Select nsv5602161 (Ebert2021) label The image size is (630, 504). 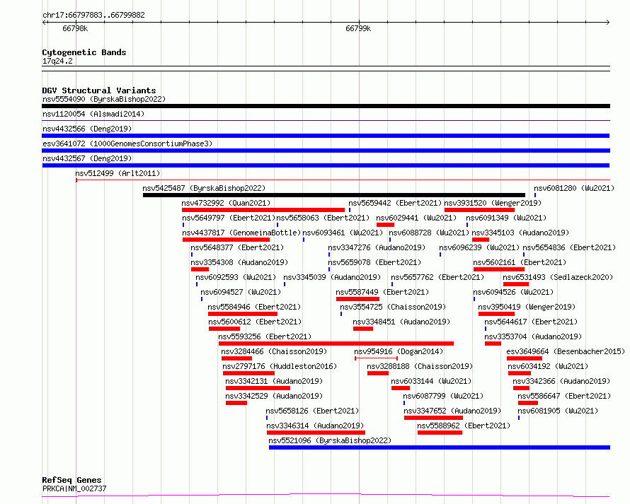tap(520, 262)
